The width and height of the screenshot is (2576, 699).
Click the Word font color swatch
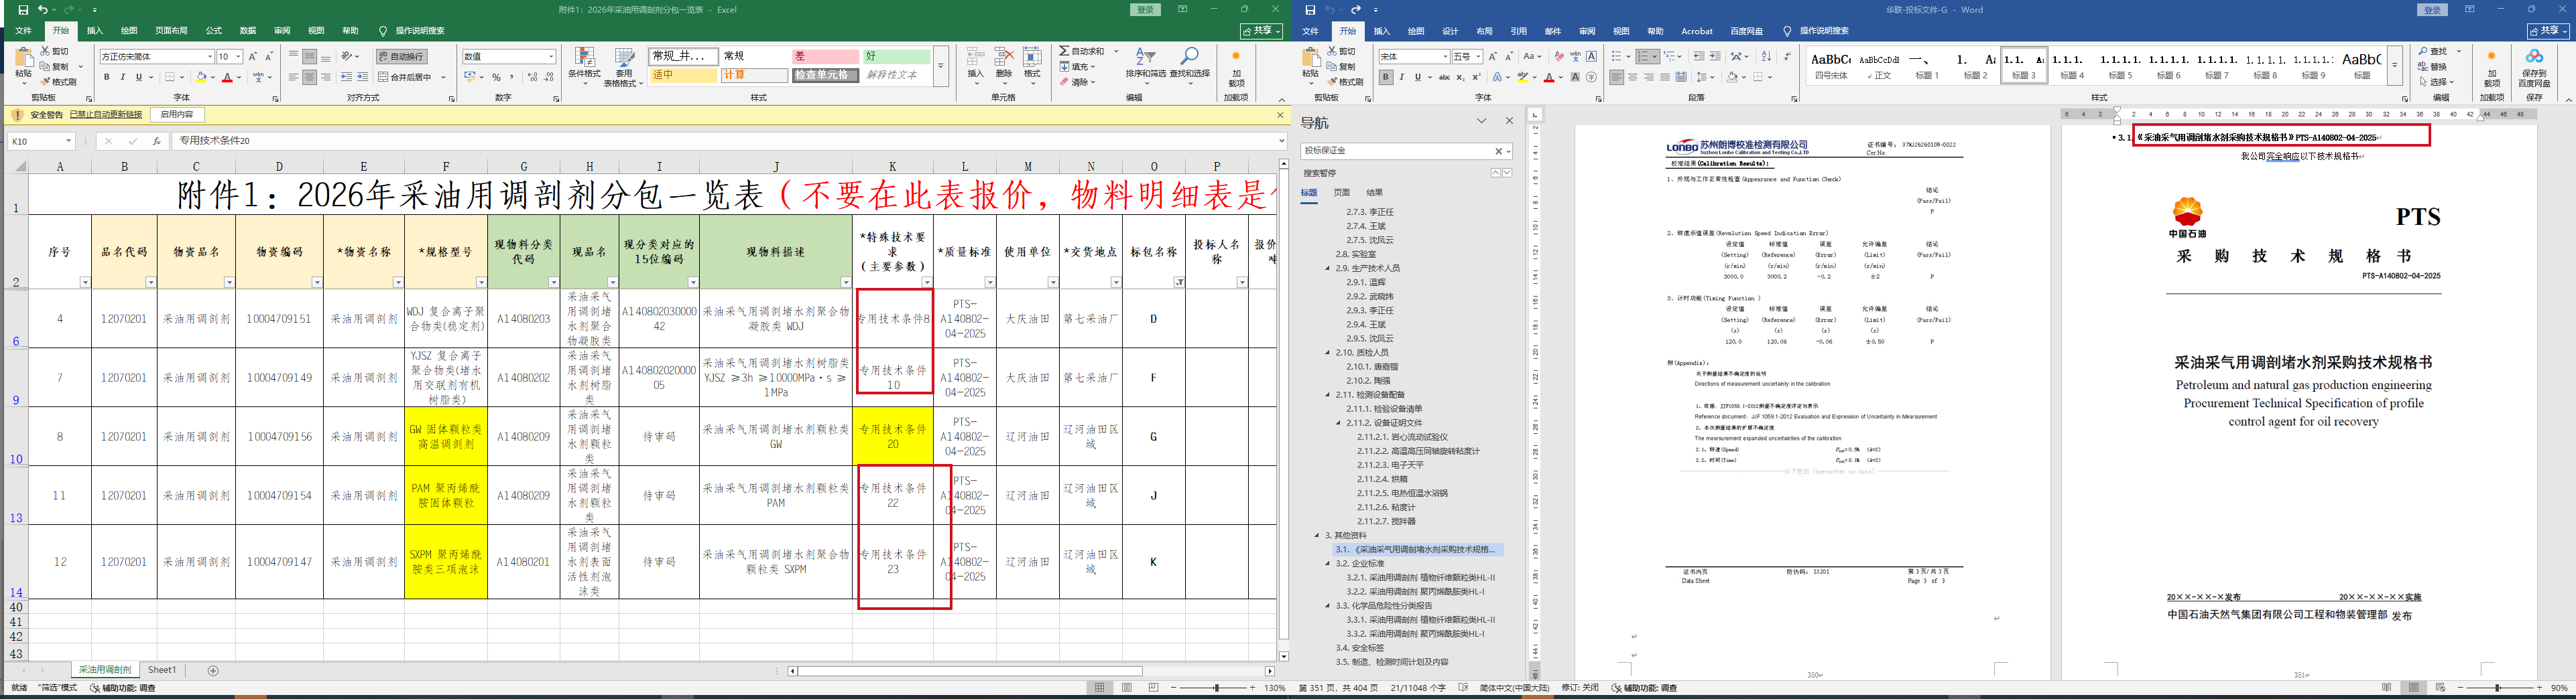tap(1549, 77)
